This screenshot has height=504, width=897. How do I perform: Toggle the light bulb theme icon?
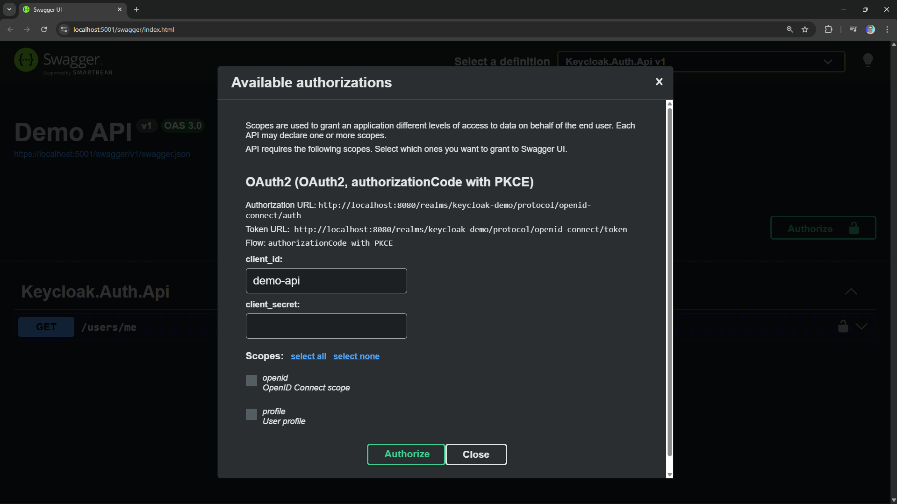point(868,60)
